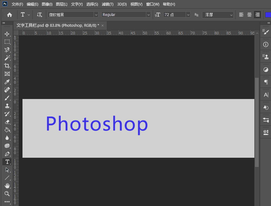This screenshot has height=206, width=271.
Task: Open the 选择(S) menu
Action: [x=92, y=4]
